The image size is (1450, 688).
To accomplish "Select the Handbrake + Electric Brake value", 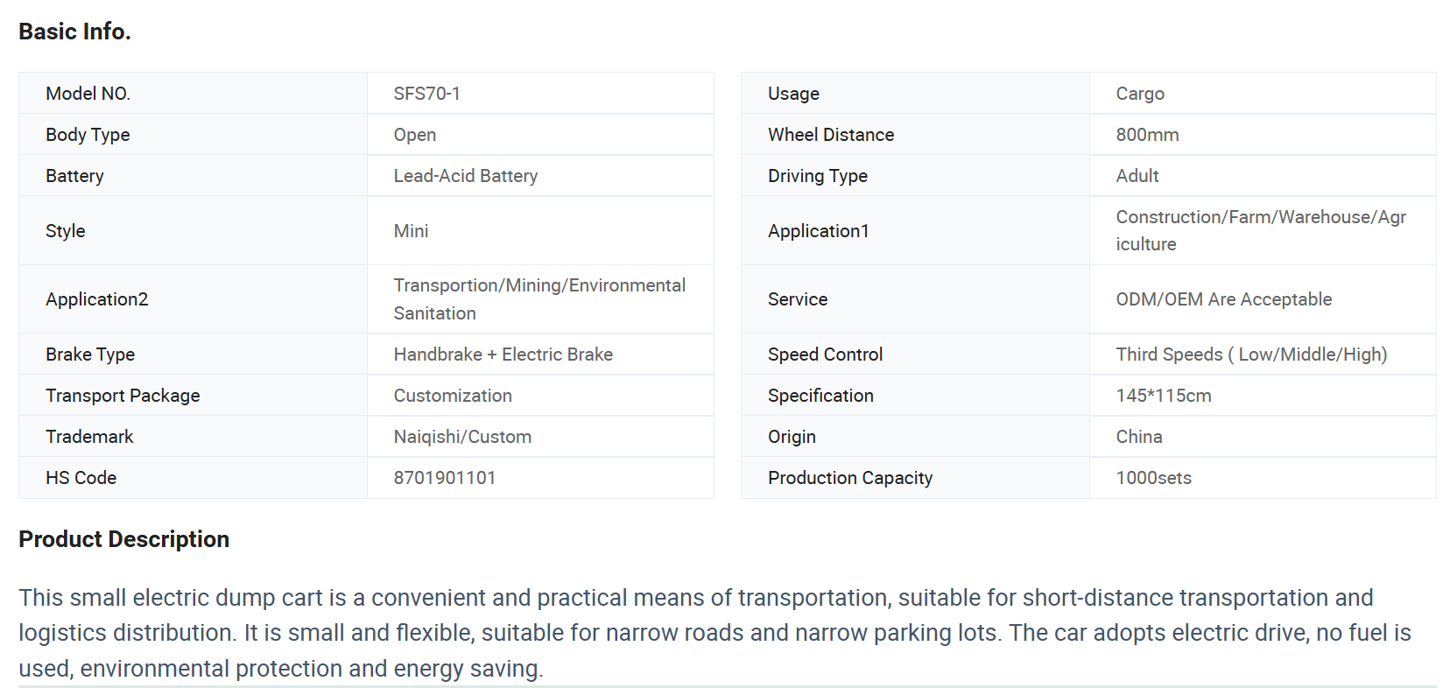I will point(503,355).
